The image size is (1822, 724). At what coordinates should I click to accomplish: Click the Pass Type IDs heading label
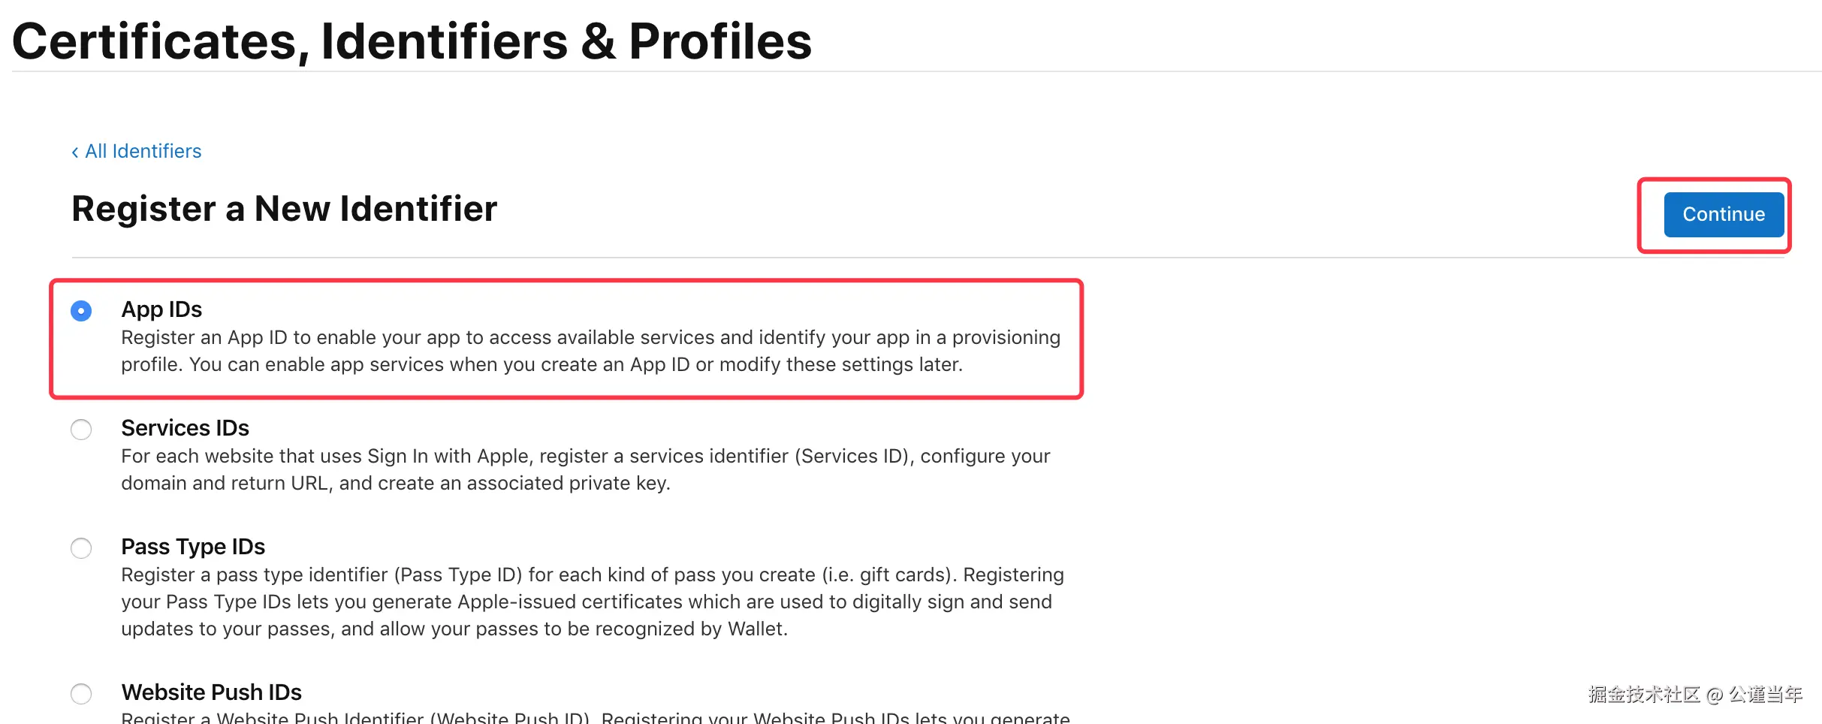(193, 547)
